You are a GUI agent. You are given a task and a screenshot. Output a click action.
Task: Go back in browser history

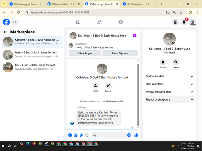point(4,12)
